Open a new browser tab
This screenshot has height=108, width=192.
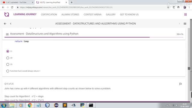(72, 2)
